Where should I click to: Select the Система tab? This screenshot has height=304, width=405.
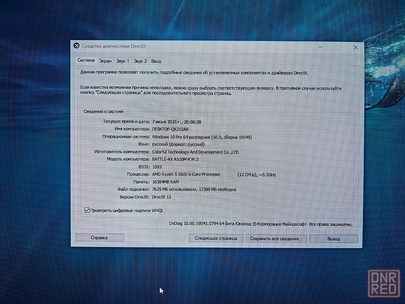(86, 60)
